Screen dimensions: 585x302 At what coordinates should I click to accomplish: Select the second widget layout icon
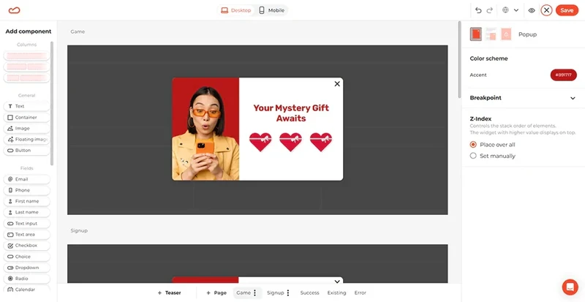tap(491, 34)
